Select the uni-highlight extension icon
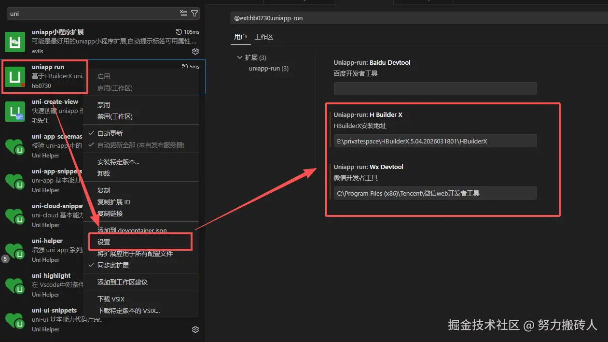The width and height of the screenshot is (608, 342). pyautogui.click(x=15, y=285)
